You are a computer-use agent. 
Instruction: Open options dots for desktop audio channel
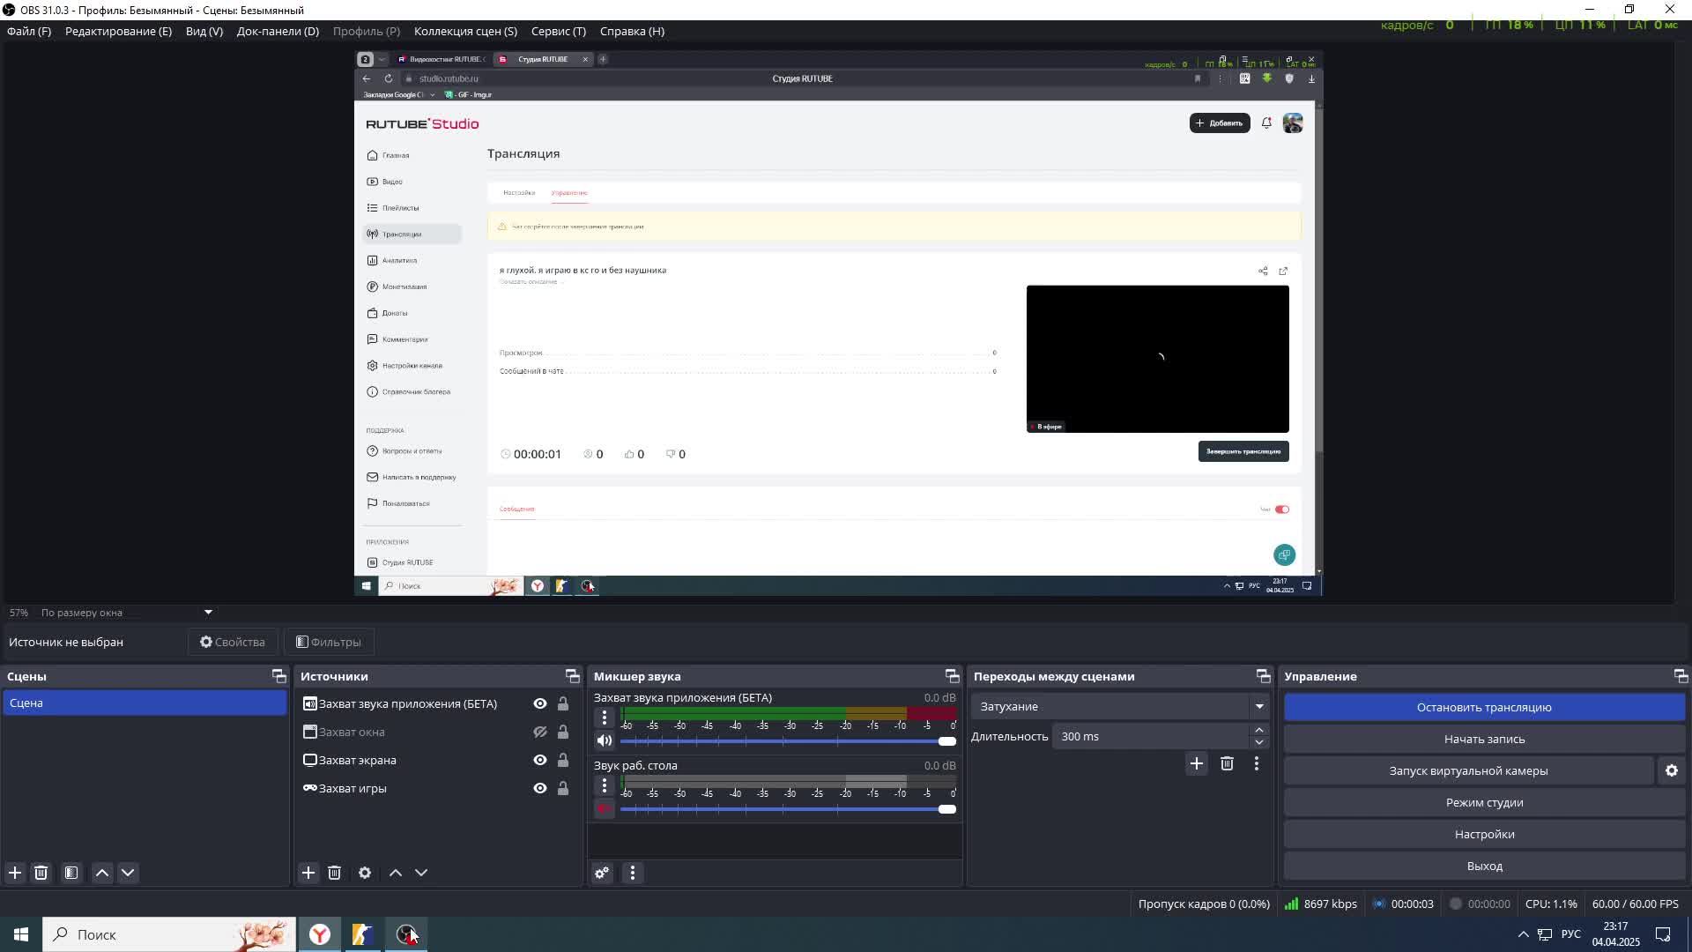[x=605, y=785]
